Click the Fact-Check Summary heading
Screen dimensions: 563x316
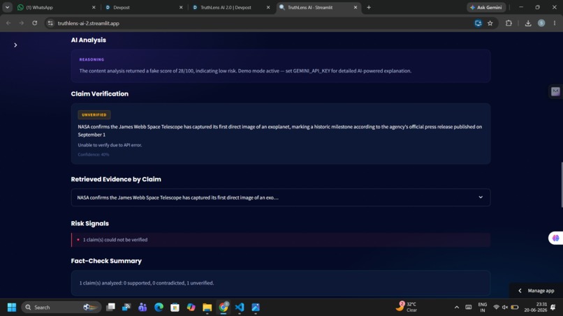(106, 261)
